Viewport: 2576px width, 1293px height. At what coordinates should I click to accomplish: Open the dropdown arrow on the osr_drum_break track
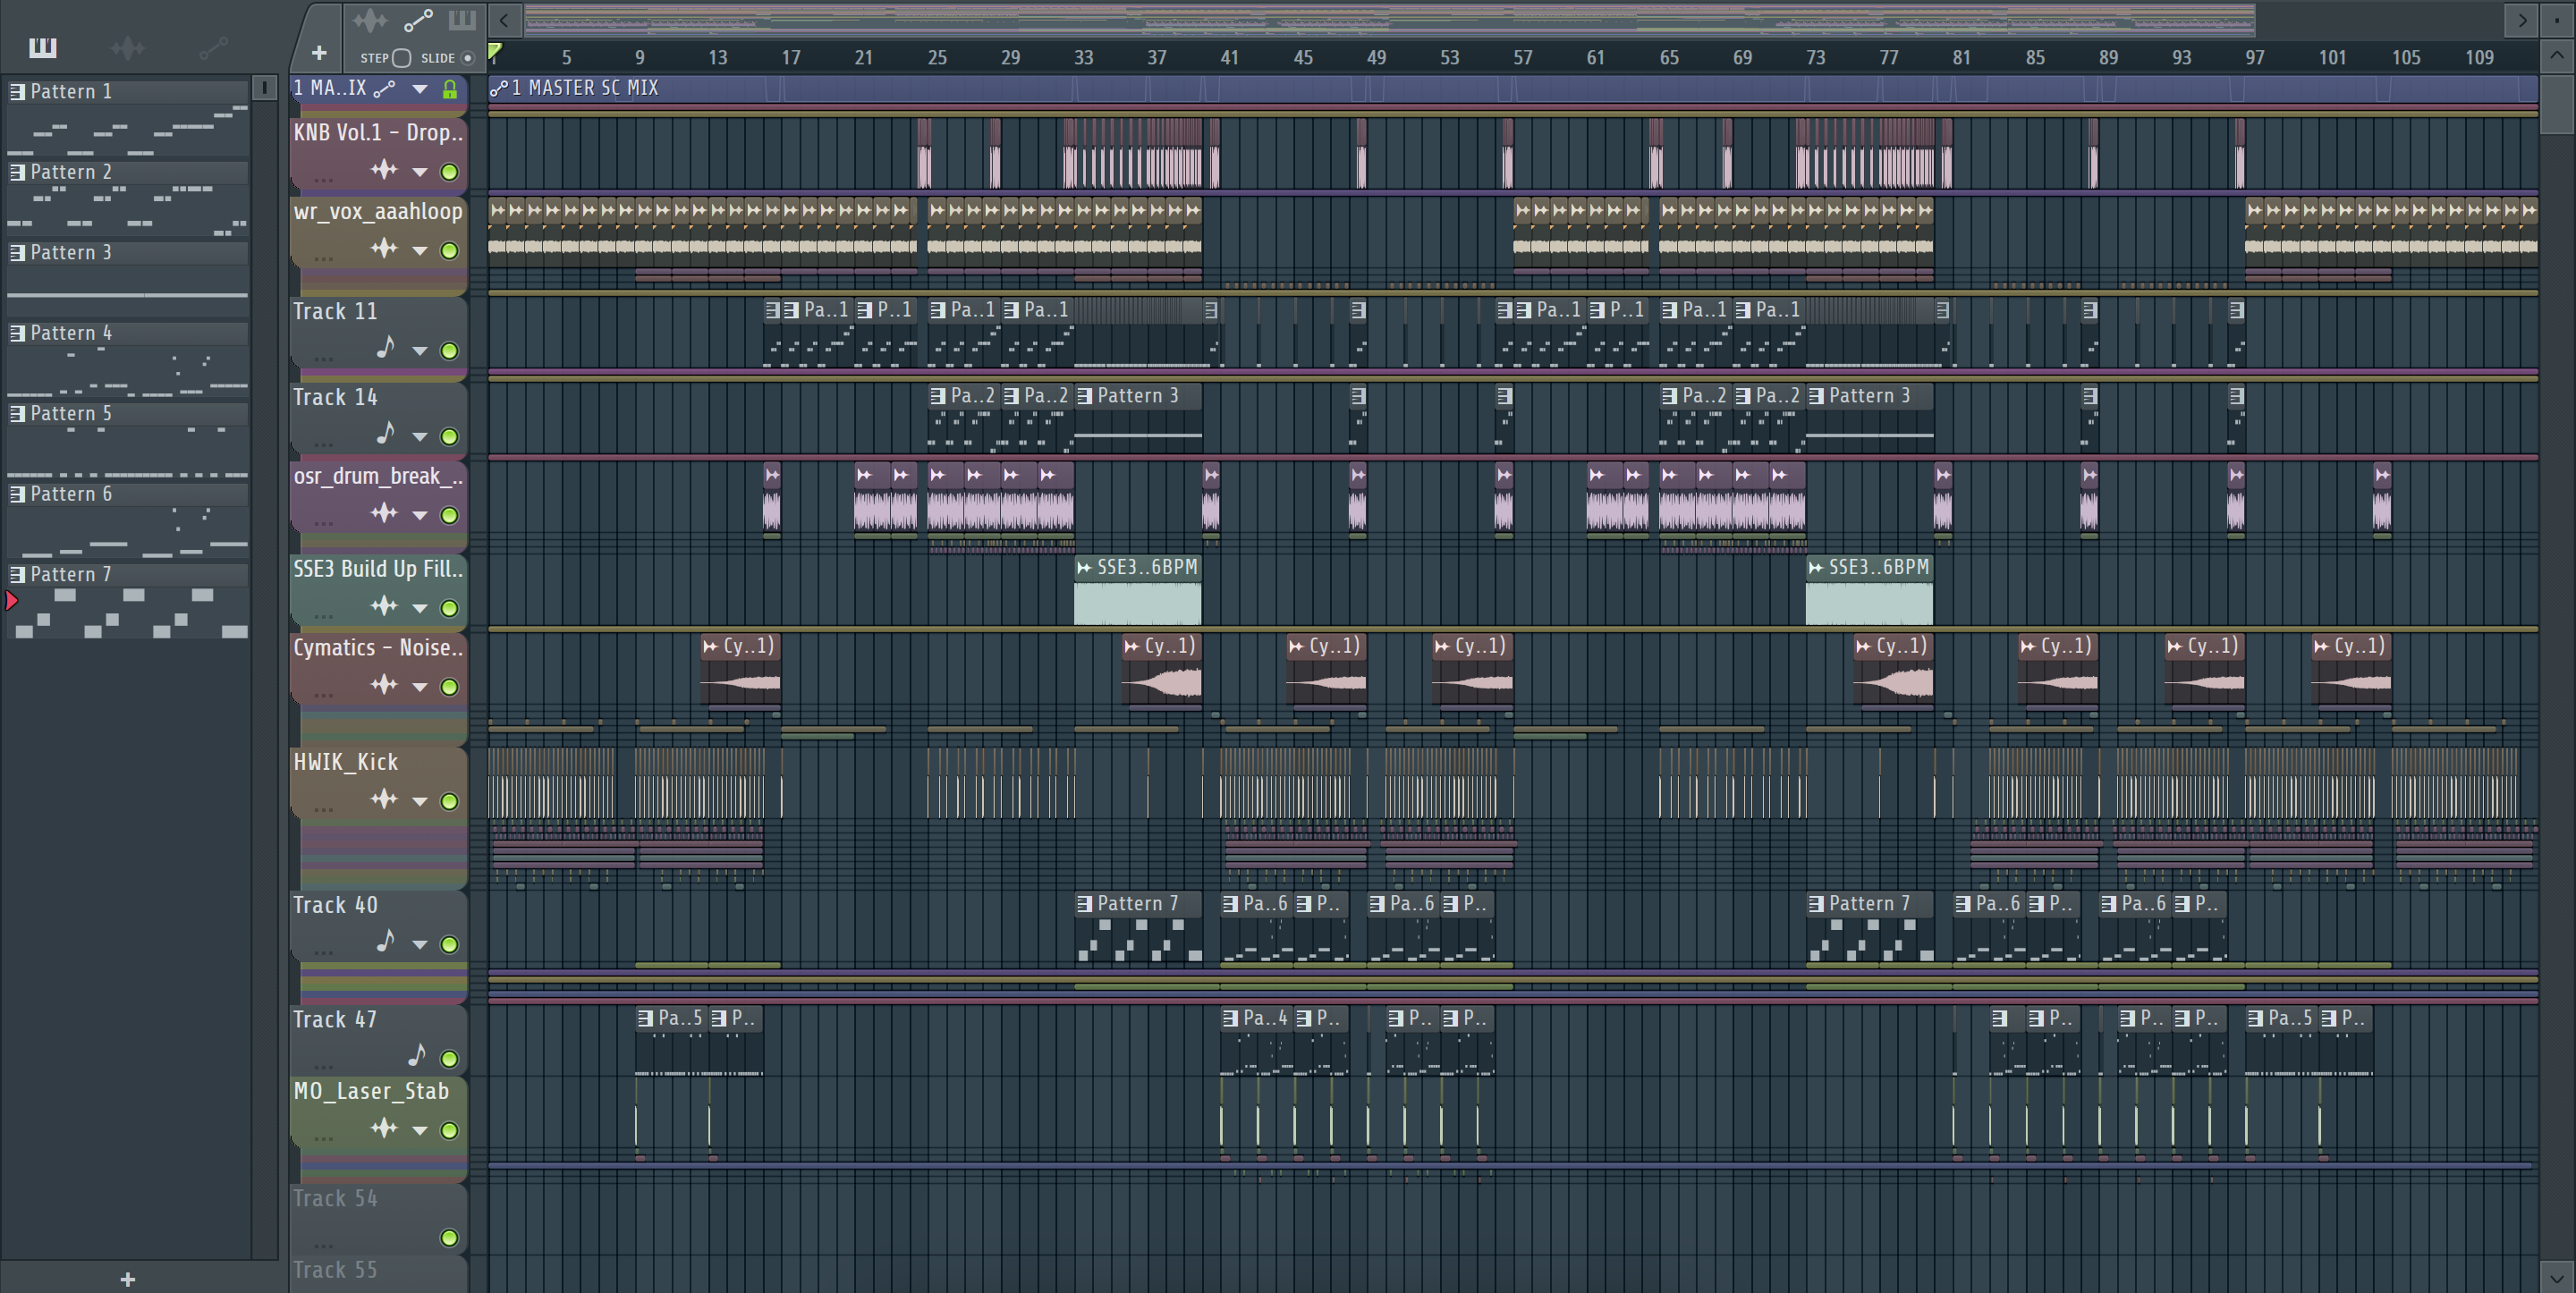[420, 515]
